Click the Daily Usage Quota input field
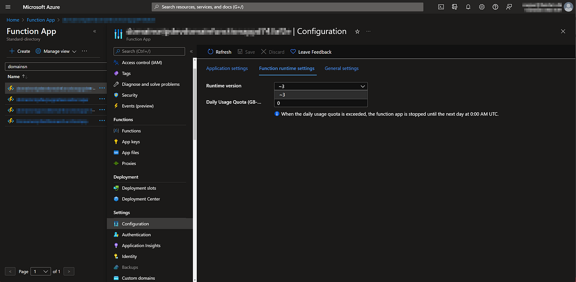This screenshot has width=576, height=282. click(321, 103)
